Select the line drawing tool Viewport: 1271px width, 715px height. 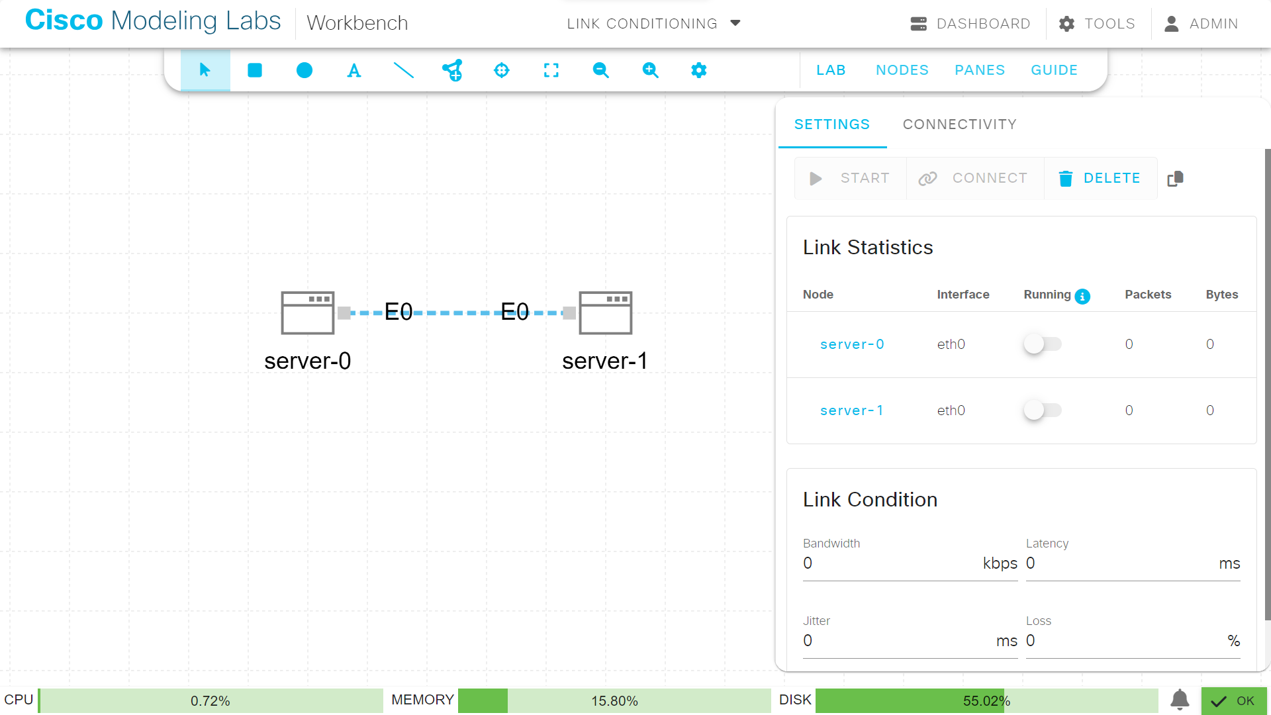404,70
